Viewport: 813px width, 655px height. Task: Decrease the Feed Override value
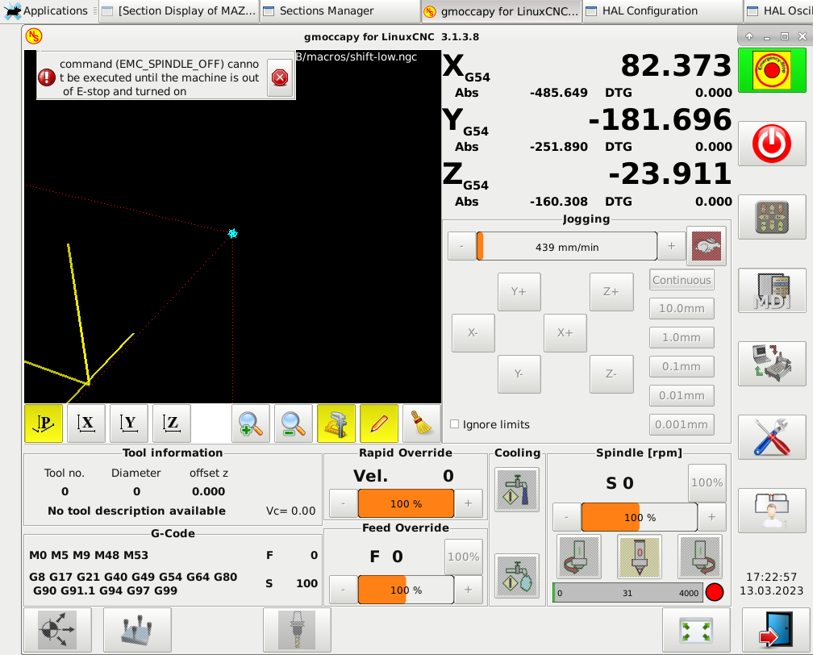pos(344,590)
